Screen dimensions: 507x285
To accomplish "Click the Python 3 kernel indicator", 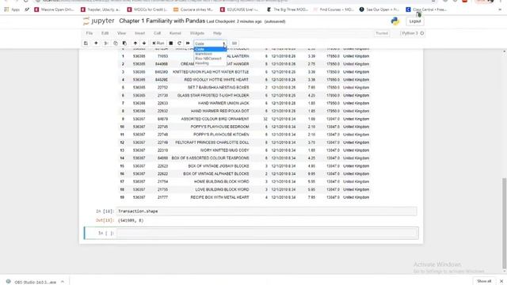I will 413,33.
